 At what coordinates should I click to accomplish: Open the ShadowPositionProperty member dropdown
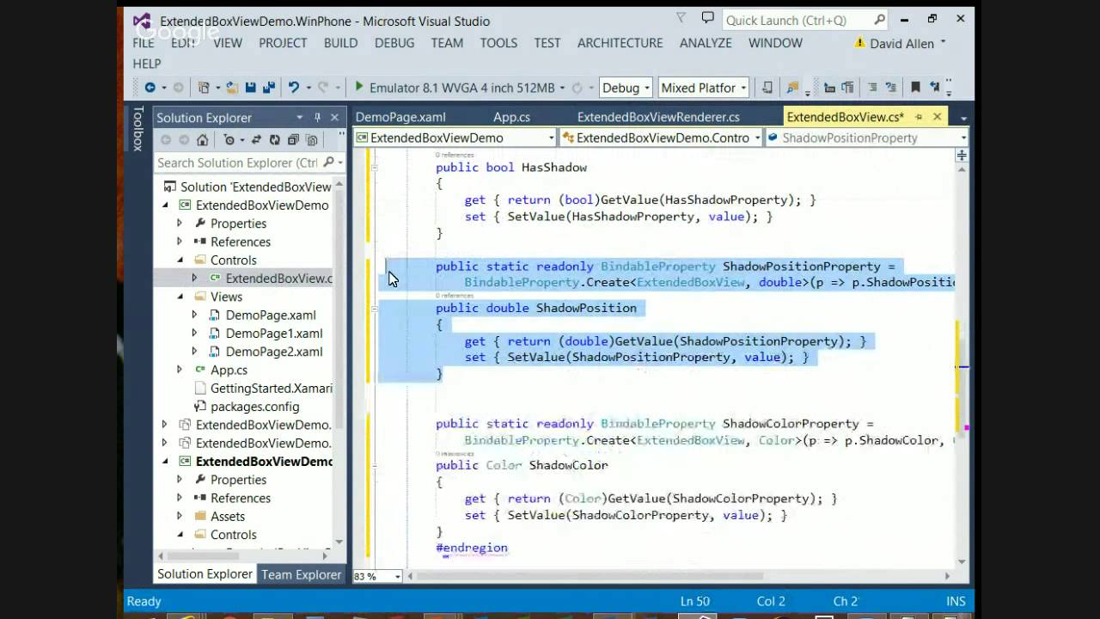(866, 138)
